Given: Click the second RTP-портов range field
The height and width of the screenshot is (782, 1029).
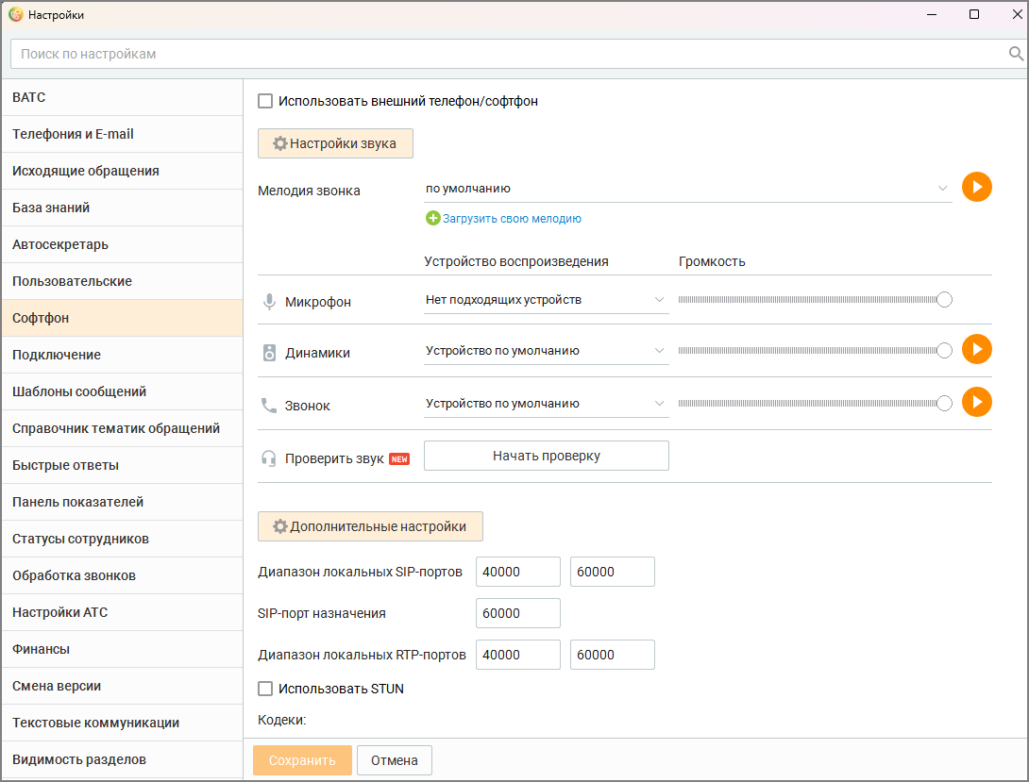Looking at the screenshot, I should pos(613,655).
